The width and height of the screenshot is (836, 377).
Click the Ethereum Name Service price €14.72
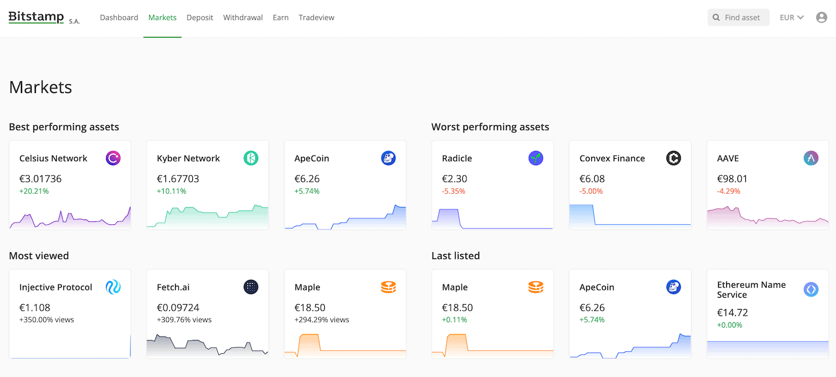[732, 312]
